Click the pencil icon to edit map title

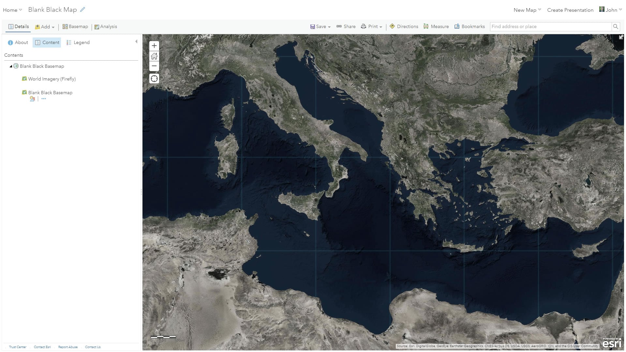coord(82,9)
